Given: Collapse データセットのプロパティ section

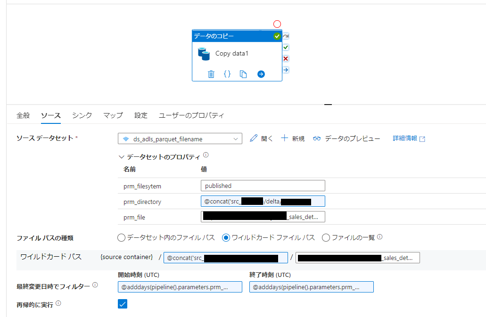Looking at the screenshot, I should [121, 157].
